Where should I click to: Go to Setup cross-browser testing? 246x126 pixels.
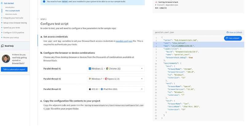[x=15, y=23]
